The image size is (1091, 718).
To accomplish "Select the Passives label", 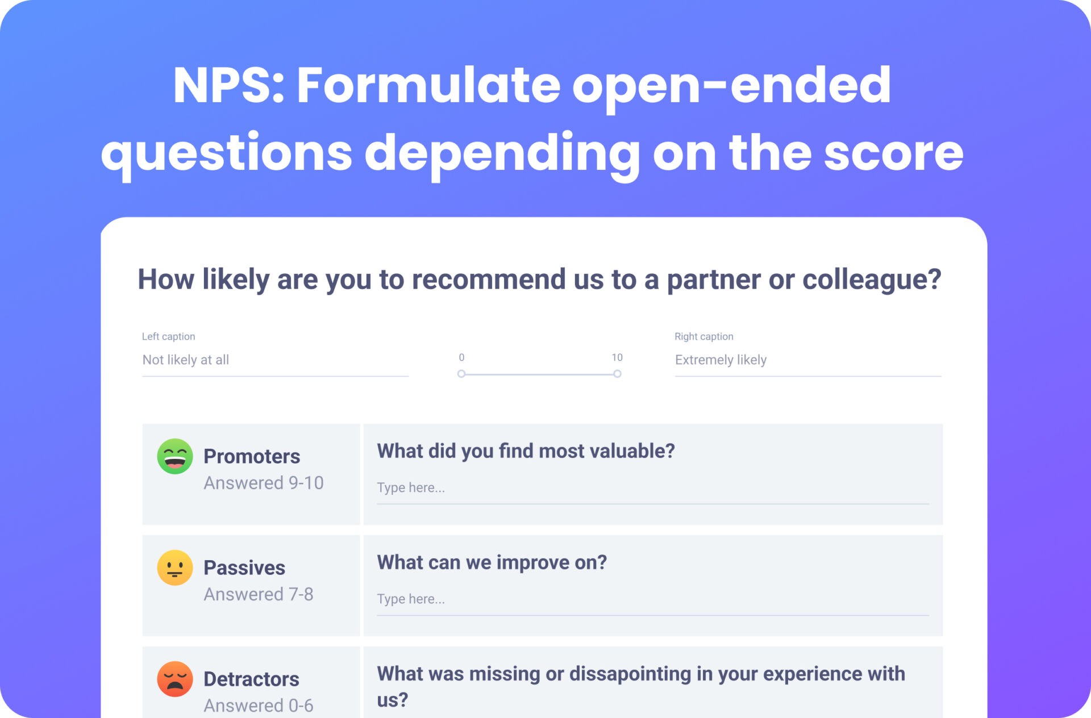I will (244, 568).
